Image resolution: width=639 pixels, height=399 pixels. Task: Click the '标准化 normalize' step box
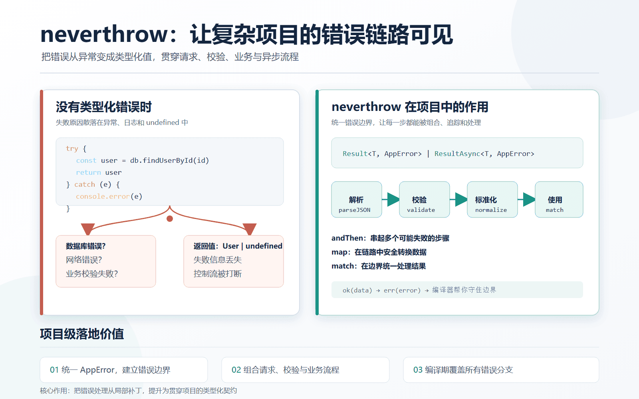492,199
